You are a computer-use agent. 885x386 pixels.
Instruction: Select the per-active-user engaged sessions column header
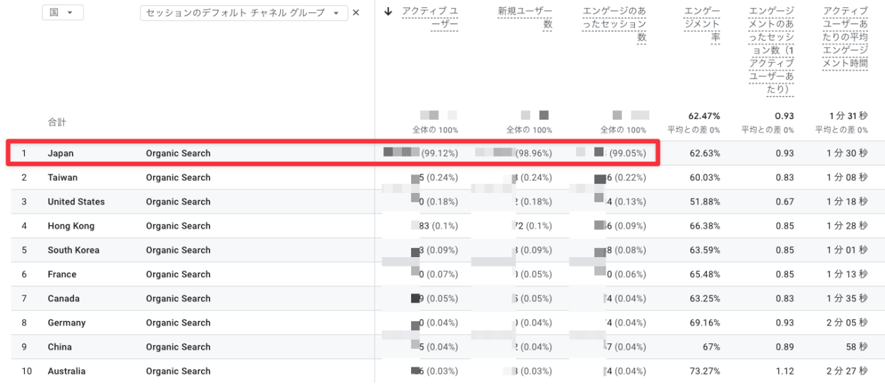(x=771, y=50)
